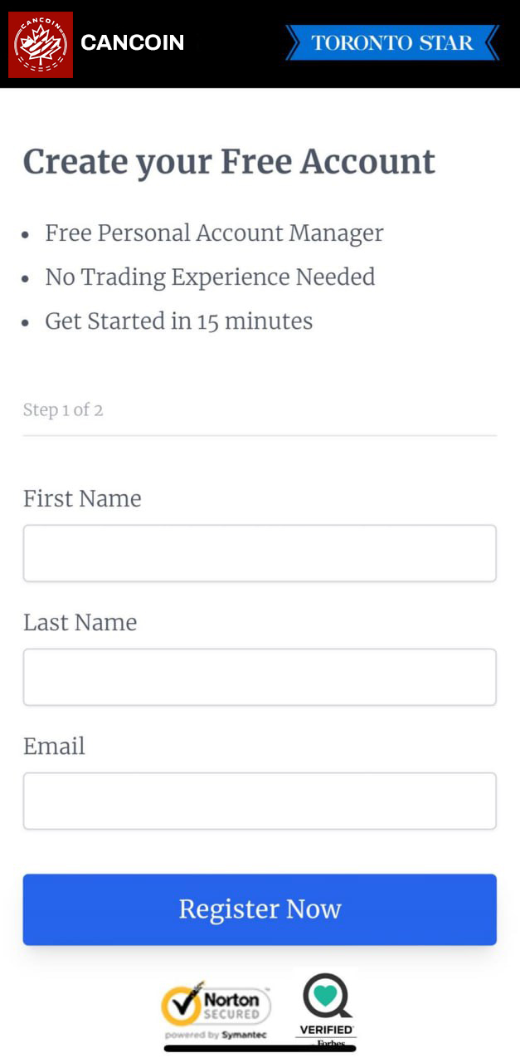Focus the Last Name input field
This screenshot has width=520, height=1063.
(x=260, y=677)
